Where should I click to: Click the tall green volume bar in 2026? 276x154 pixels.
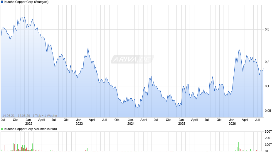(x=239, y=146)
